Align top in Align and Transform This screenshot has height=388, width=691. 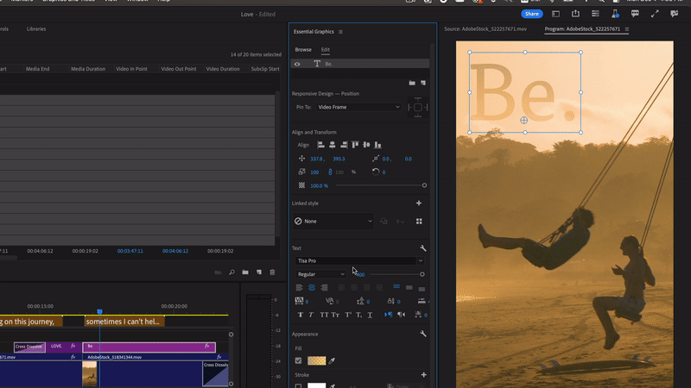[x=355, y=145]
